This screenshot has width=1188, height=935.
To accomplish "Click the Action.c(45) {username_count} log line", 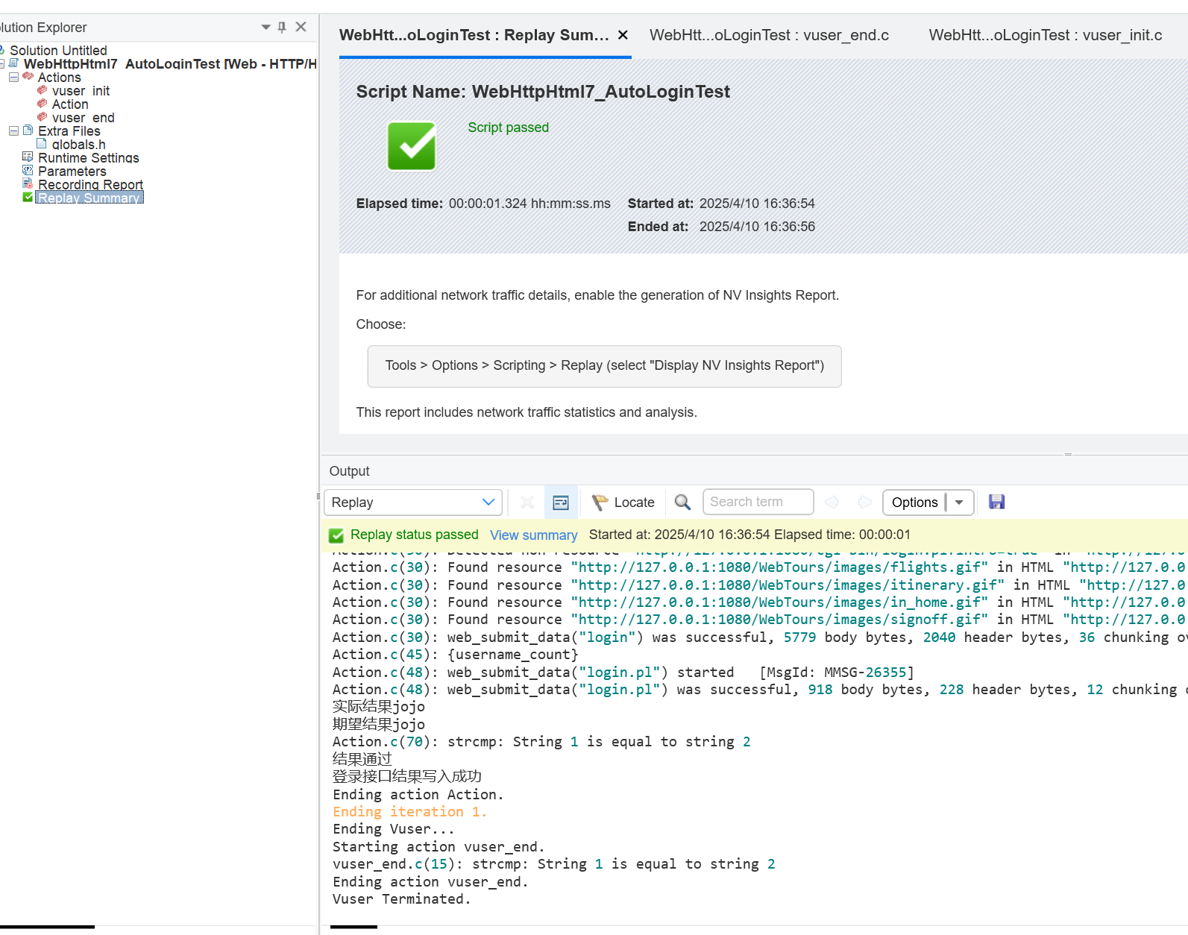I will pos(455,655).
